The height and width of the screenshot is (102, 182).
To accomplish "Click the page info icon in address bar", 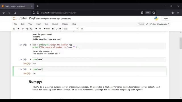I will [x=38, y=13].
